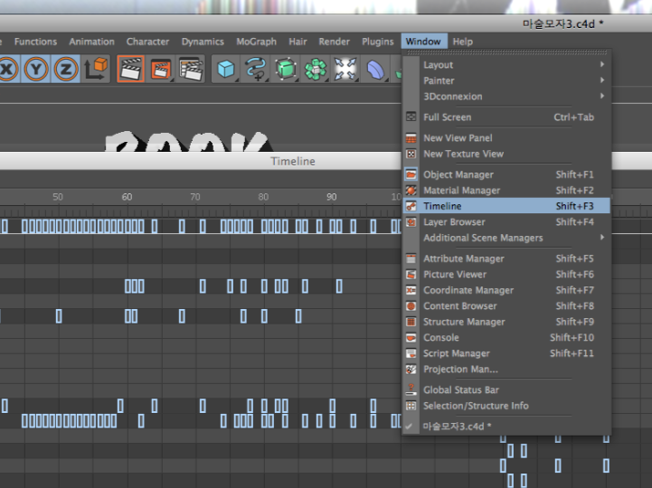652x488 pixels.
Task: Click frame 80 on timeline ruler
Action: [263, 197]
